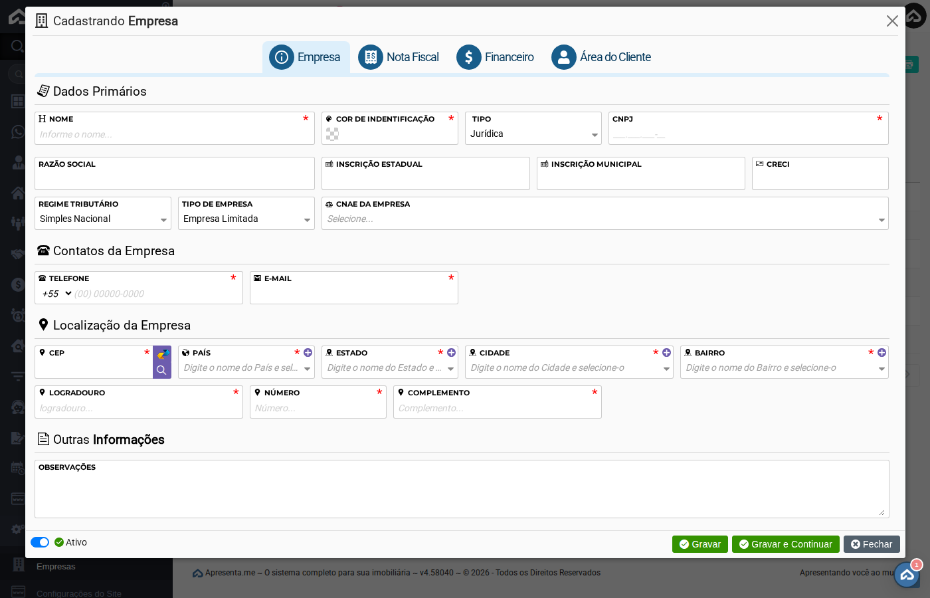Viewport: 930px width, 598px height.
Task: Toggle the Ativo switch
Action: (x=40, y=542)
